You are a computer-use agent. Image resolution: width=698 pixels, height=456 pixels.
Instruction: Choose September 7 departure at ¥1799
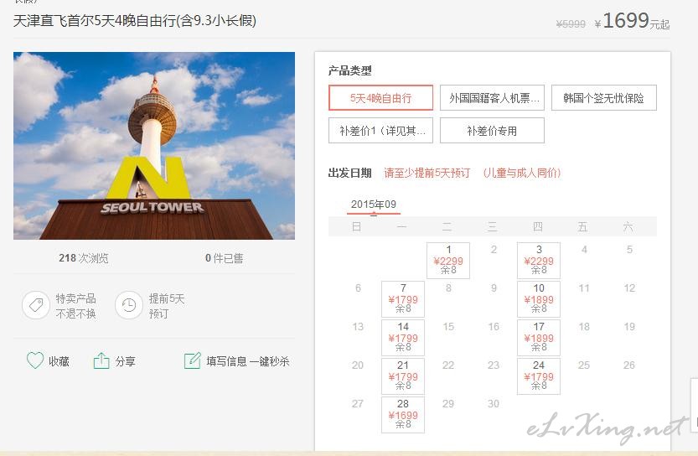pos(403,298)
